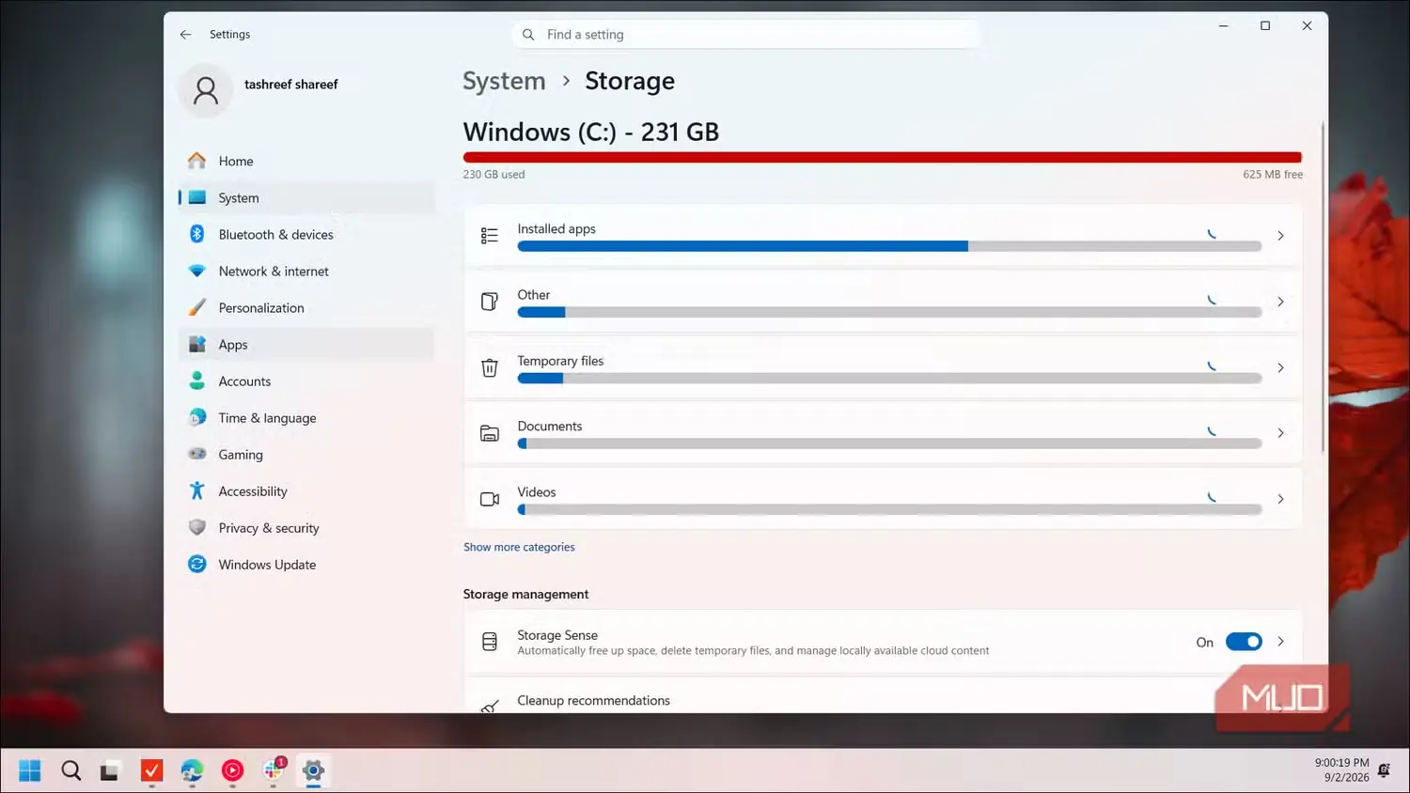The height and width of the screenshot is (793, 1410).
Task: Click the Bluetooth icon in sidebar
Action: pyautogui.click(x=196, y=234)
